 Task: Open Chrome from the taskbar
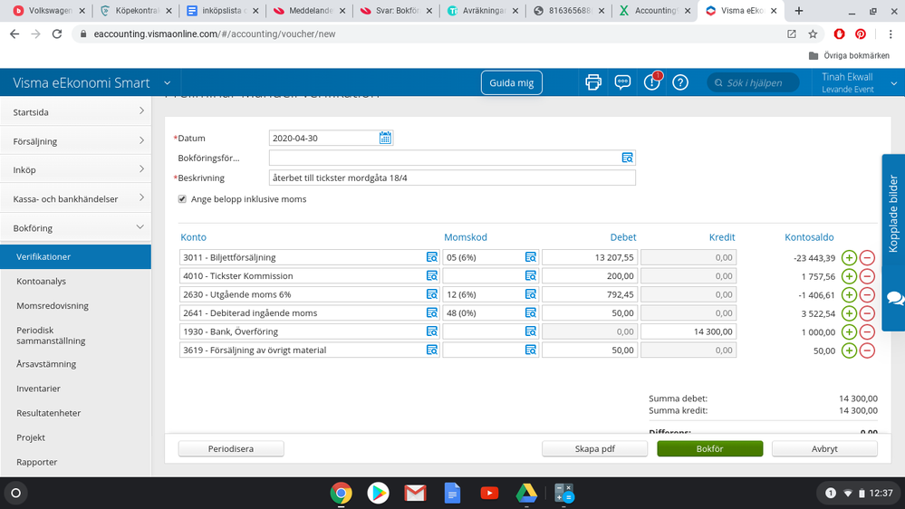click(342, 494)
